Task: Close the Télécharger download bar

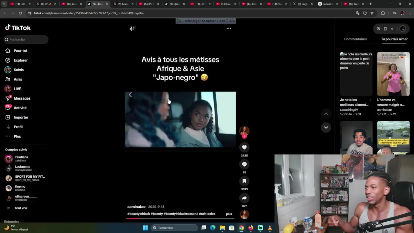Action: tap(234, 21)
